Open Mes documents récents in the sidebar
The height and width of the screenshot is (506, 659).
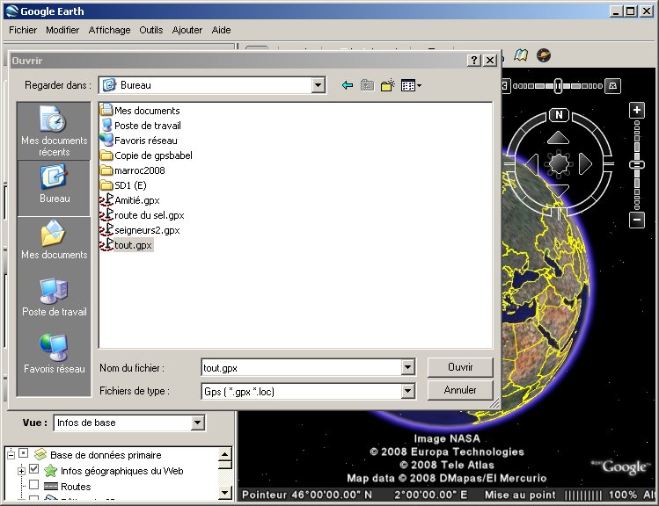point(55,130)
